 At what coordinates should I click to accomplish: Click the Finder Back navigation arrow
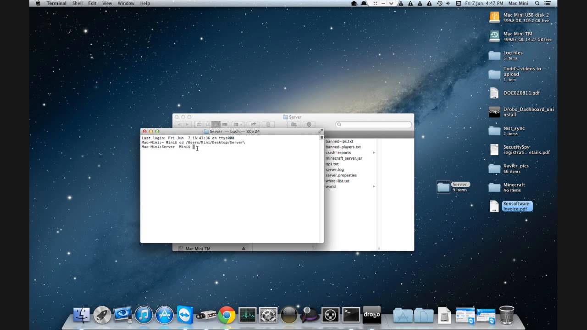178,124
